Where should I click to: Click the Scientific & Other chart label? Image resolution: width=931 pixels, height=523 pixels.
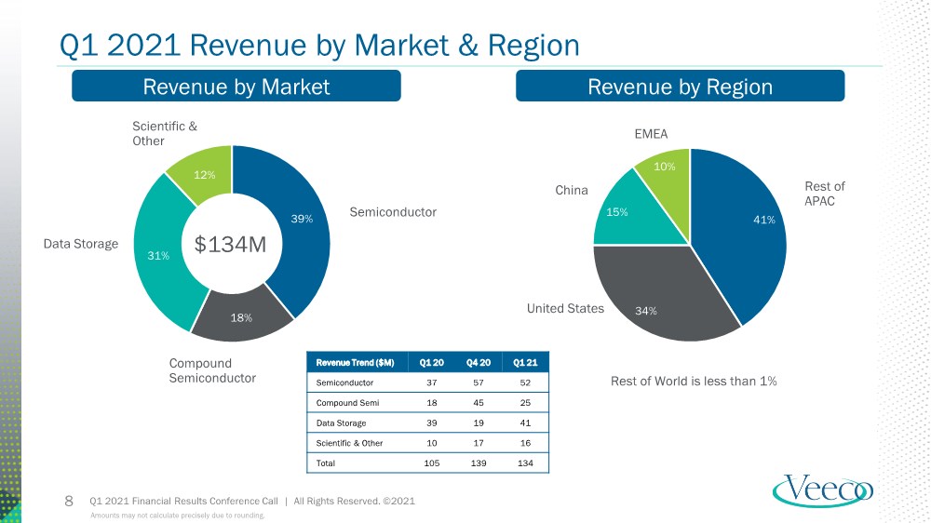click(x=165, y=134)
